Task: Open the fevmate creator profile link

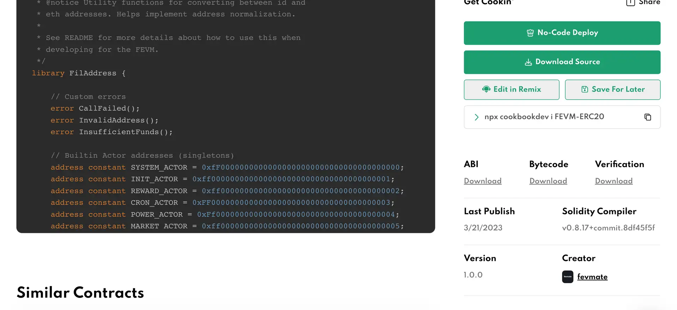Action: point(592,277)
